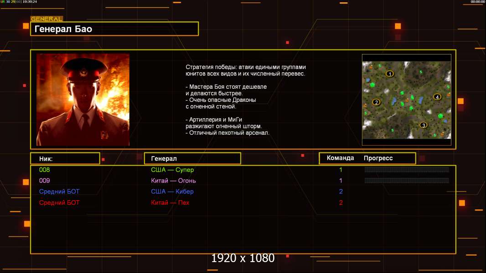Select the red "Средний БОТ" row
This screenshot has width=486, height=273.
tap(59, 202)
